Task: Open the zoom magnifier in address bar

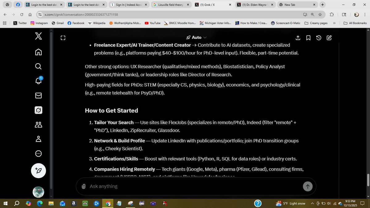Action: [313, 14]
